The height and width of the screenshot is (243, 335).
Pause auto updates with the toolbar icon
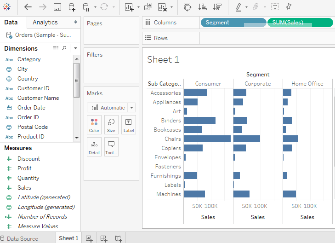(86, 7)
